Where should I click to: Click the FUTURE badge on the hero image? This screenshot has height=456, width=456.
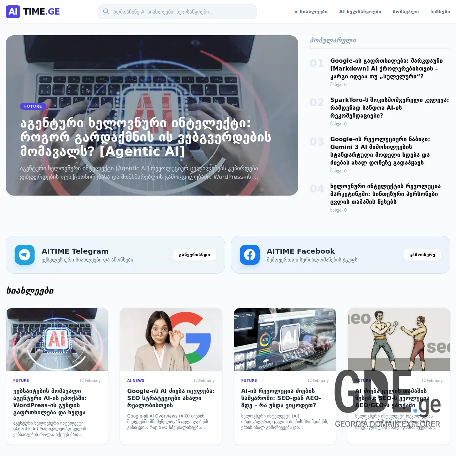click(33, 106)
